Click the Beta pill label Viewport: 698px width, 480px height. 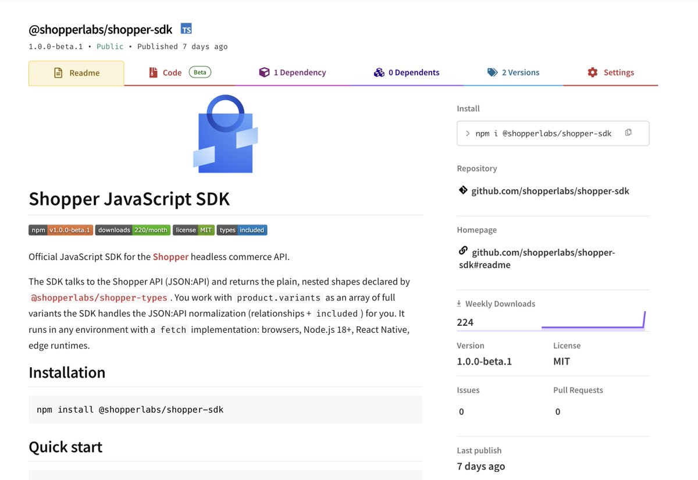(200, 72)
